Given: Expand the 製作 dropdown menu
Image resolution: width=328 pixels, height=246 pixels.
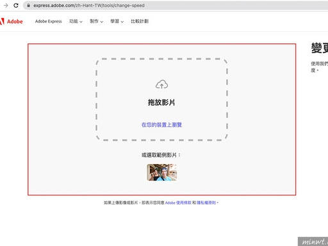Looking at the screenshot, I should point(96,21).
